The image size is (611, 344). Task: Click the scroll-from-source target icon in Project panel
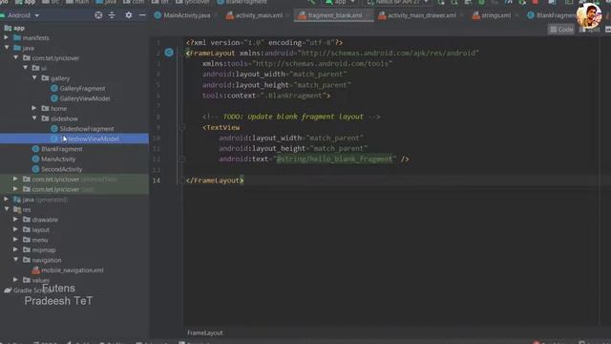point(98,15)
